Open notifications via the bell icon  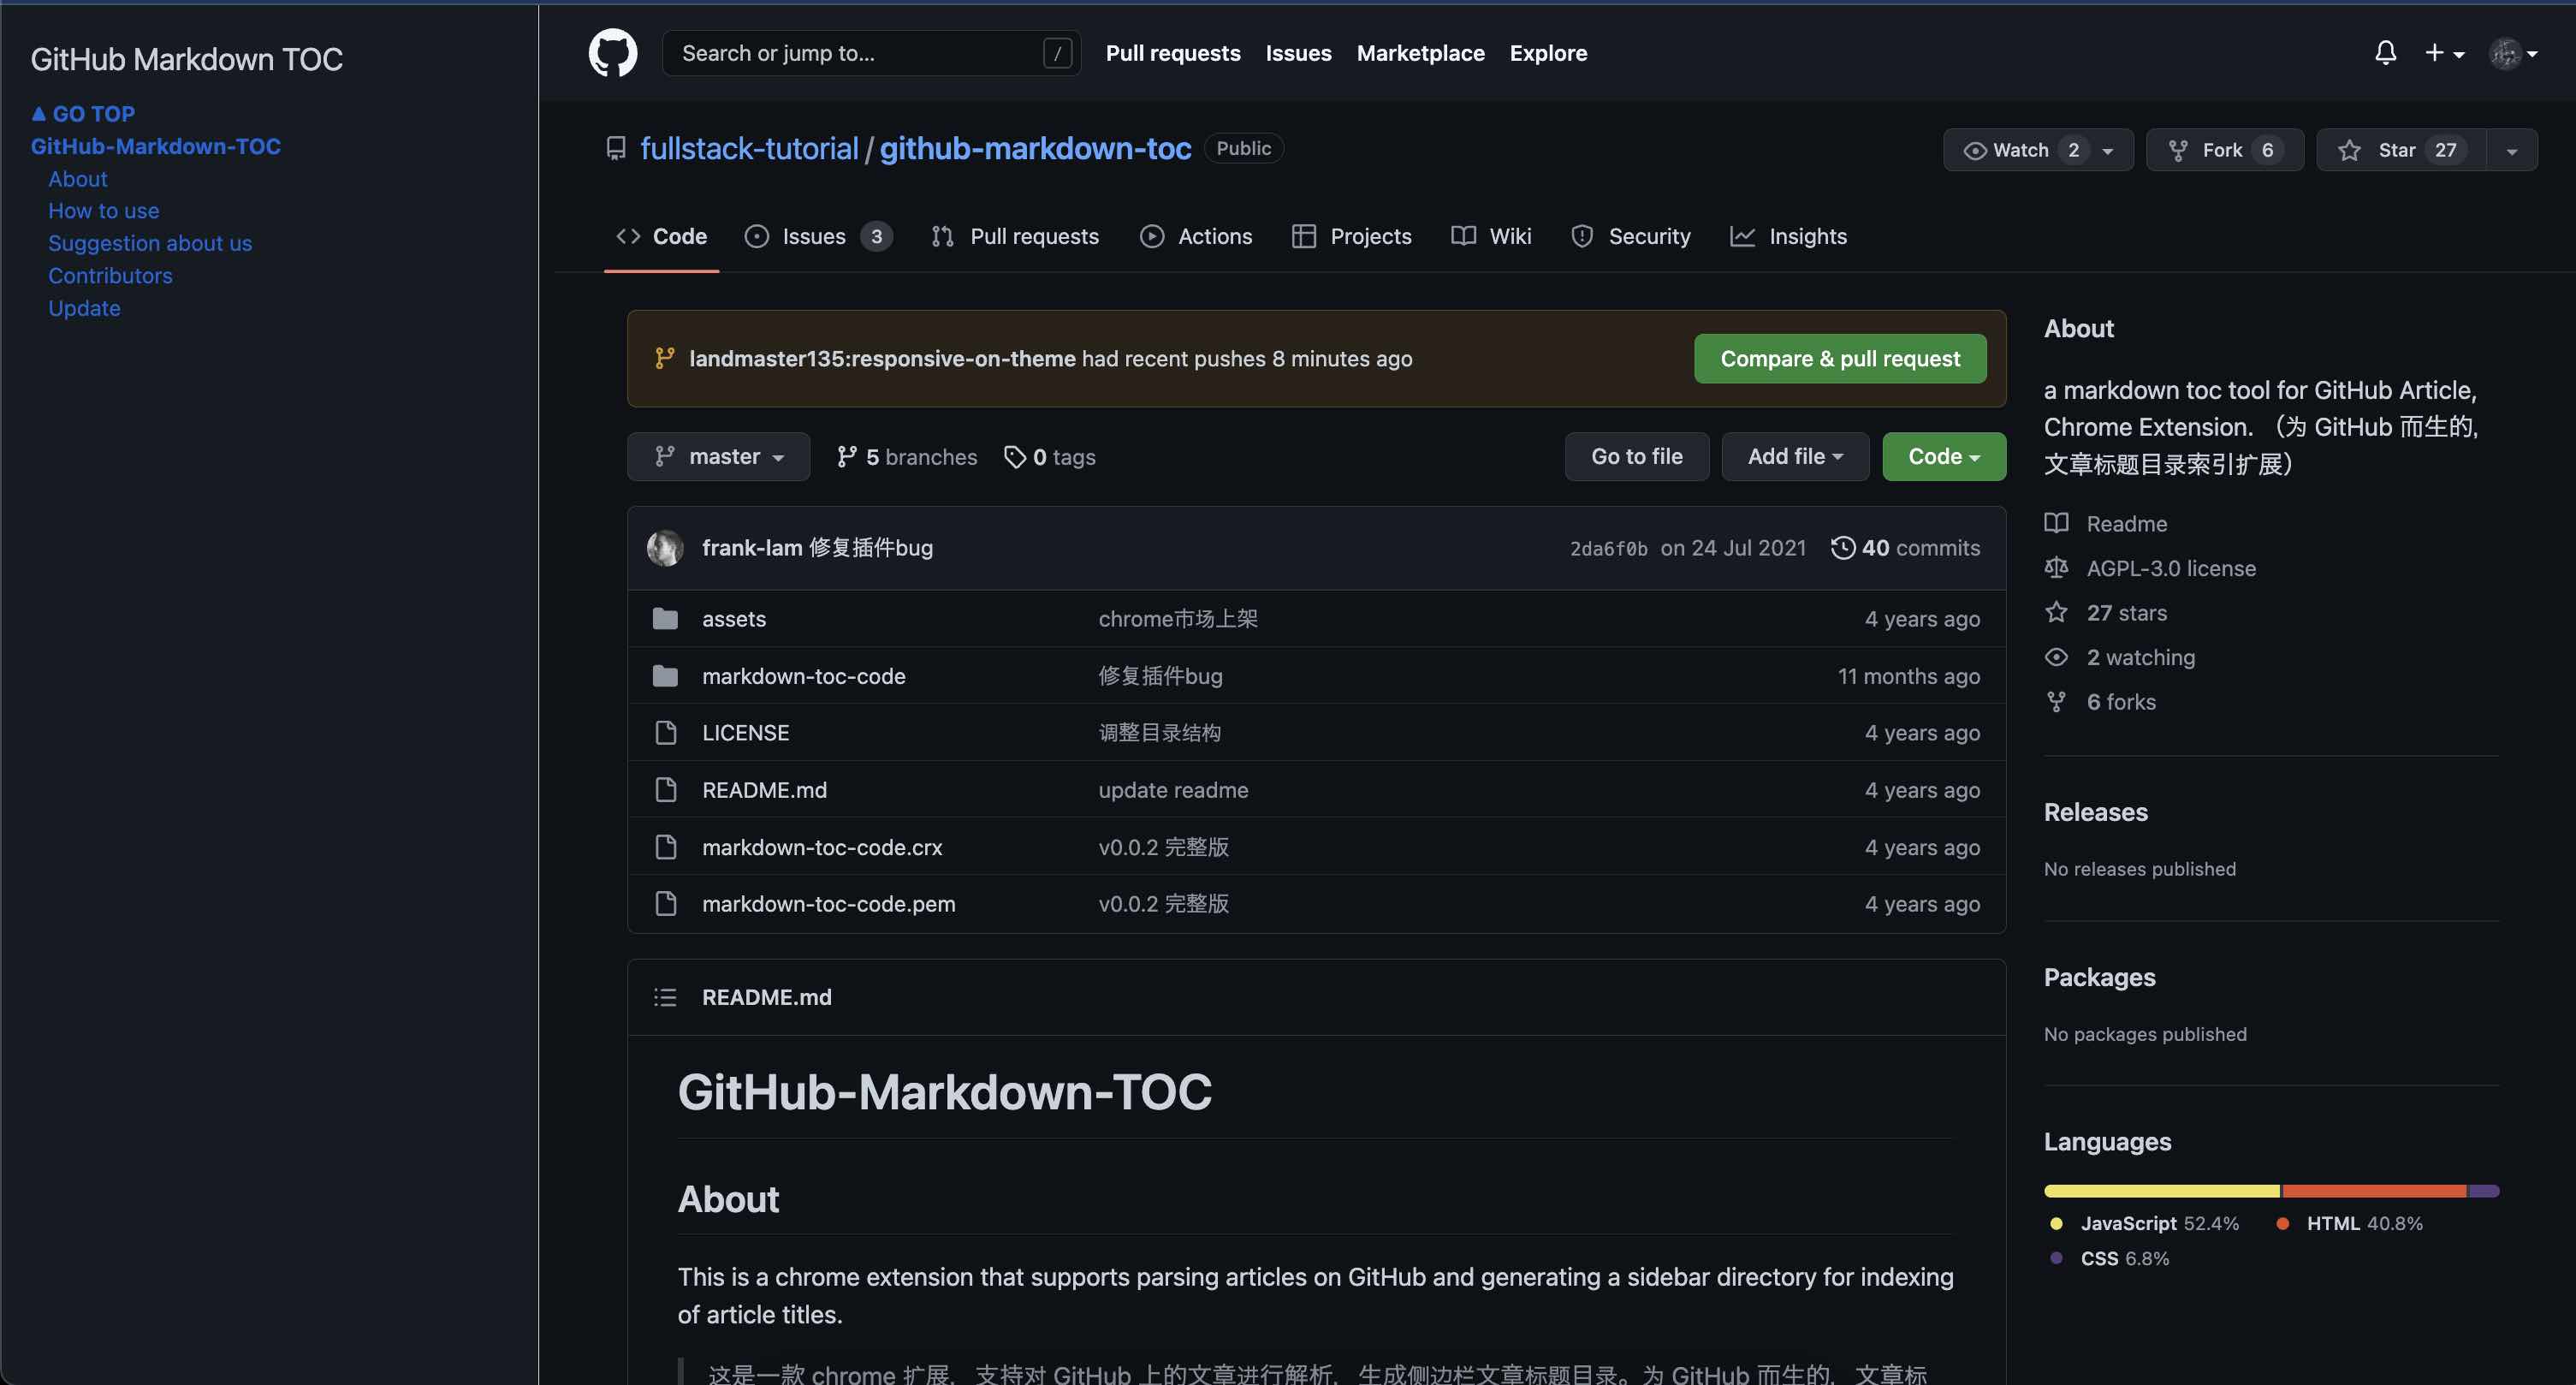(2386, 53)
